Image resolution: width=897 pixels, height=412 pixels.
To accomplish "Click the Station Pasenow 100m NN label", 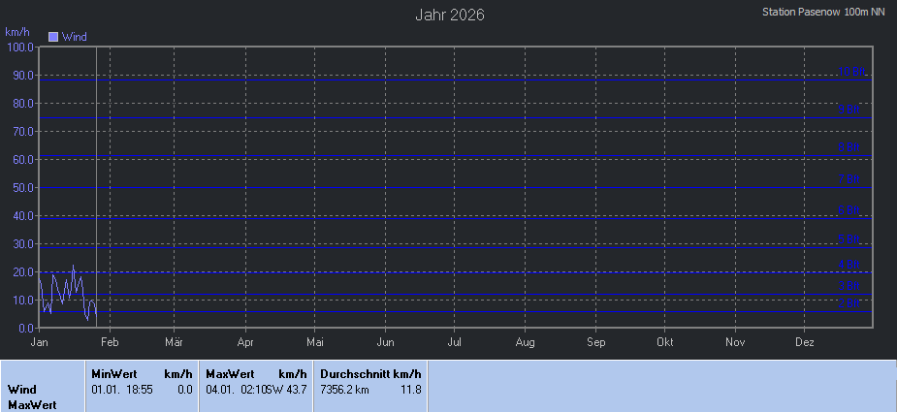I will (823, 13).
